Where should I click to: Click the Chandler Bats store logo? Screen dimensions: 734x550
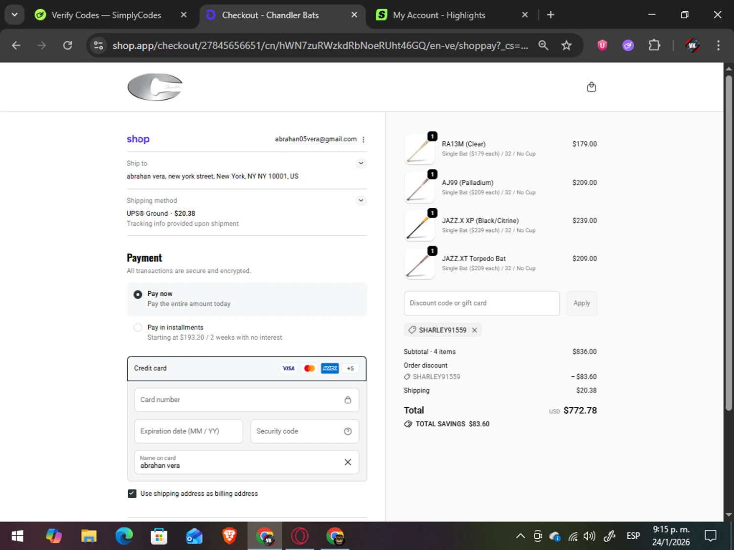(155, 87)
